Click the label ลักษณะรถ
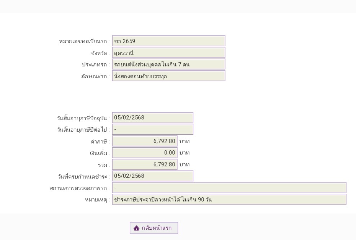This screenshot has height=240, width=356. pos(95,76)
